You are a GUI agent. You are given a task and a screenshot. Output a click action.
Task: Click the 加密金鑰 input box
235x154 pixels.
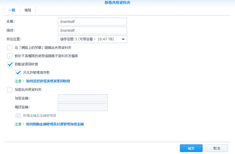pyautogui.click(x=83, y=98)
